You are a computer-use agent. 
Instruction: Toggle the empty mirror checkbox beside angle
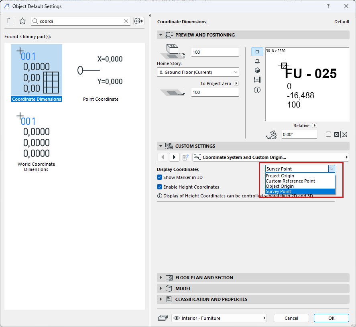point(328,134)
